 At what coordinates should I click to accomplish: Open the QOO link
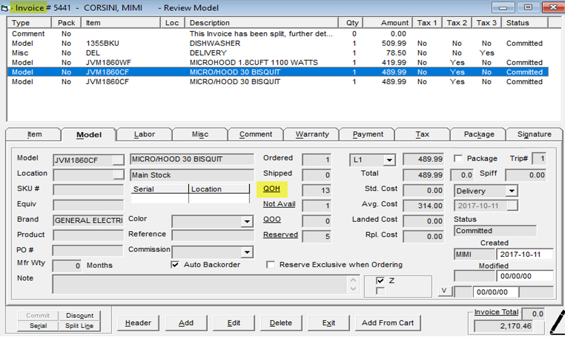click(x=271, y=220)
